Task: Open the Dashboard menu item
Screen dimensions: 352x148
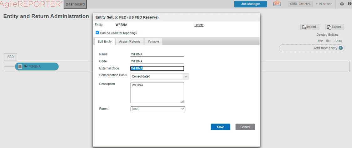Action: pyautogui.click(x=75, y=4)
